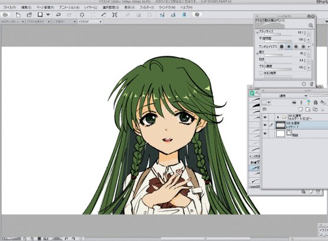Open the アニメーション(A) menu
The height and width of the screenshot is (241, 328).
tap(69, 7)
